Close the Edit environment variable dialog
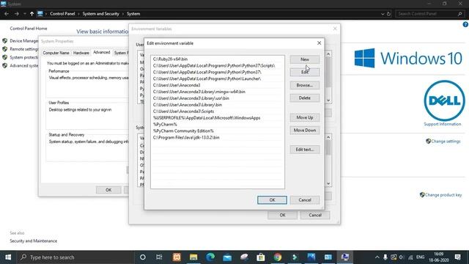469x264 pixels. (320, 43)
